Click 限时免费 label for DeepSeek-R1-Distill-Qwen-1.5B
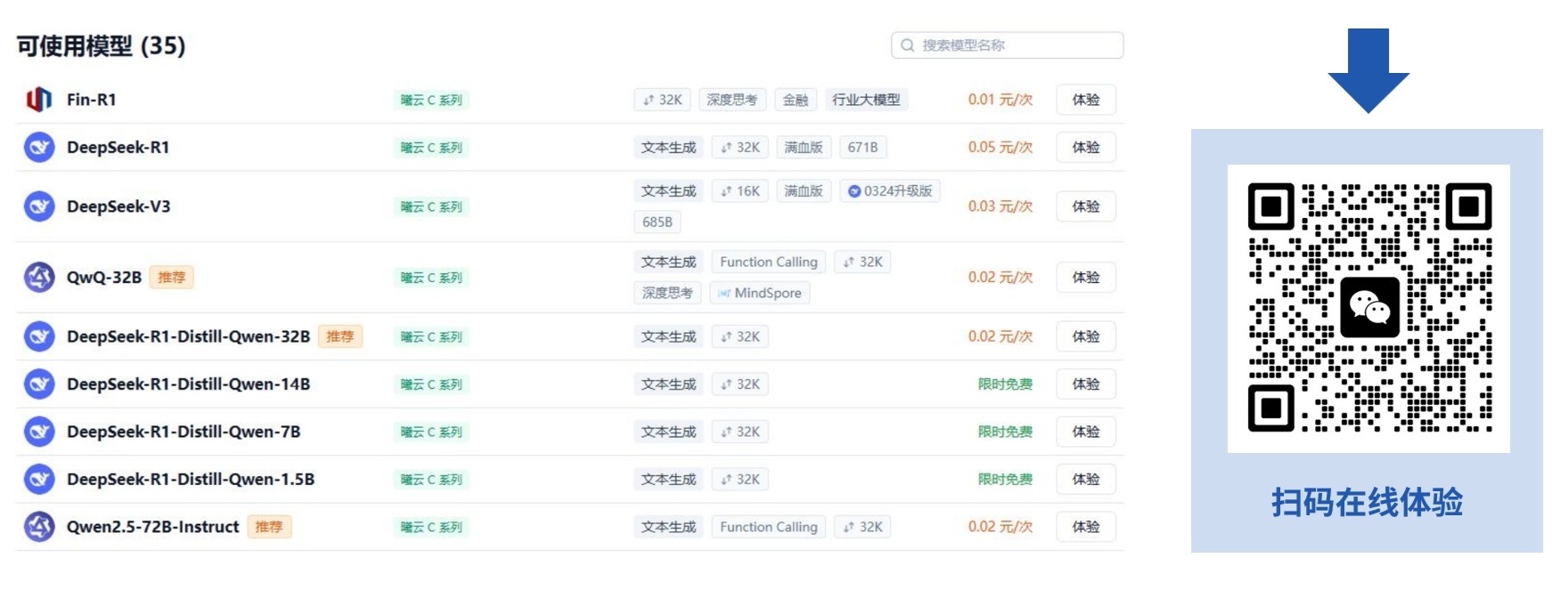Screen dimensions: 1560x590 tap(1005, 479)
